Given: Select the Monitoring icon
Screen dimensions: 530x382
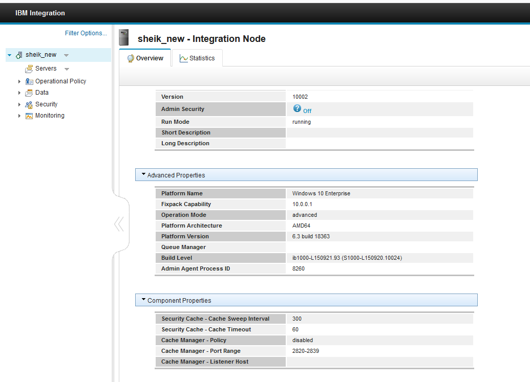Looking at the screenshot, I should (x=30, y=115).
